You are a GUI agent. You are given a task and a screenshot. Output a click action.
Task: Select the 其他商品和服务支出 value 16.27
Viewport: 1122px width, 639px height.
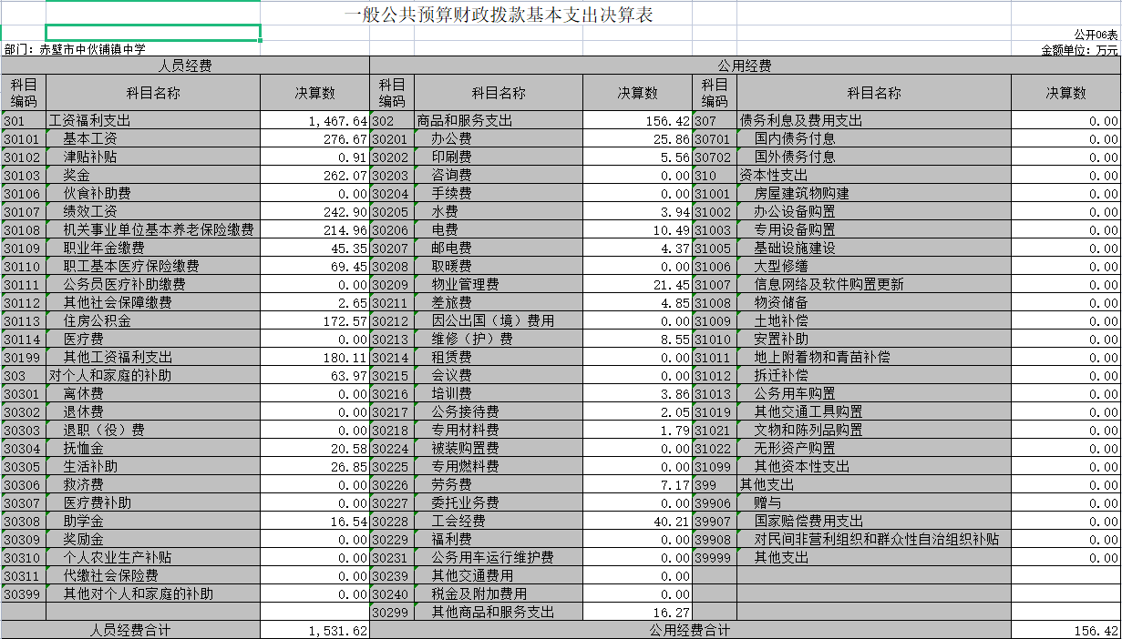pyautogui.click(x=638, y=612)
